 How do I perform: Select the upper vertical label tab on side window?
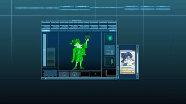click(118, 68)
